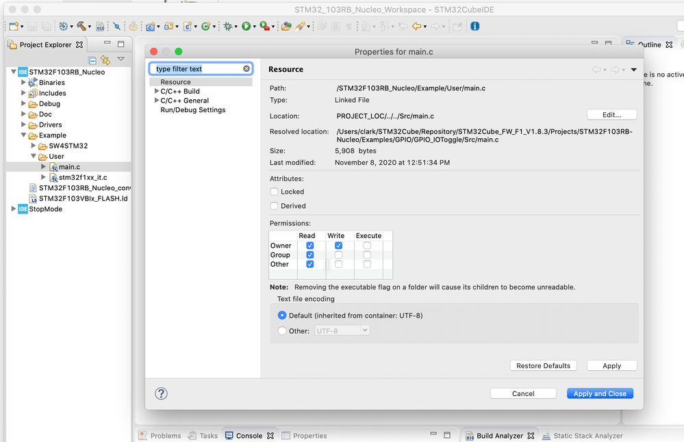Enable the Locked attribute checkbox

274,192
